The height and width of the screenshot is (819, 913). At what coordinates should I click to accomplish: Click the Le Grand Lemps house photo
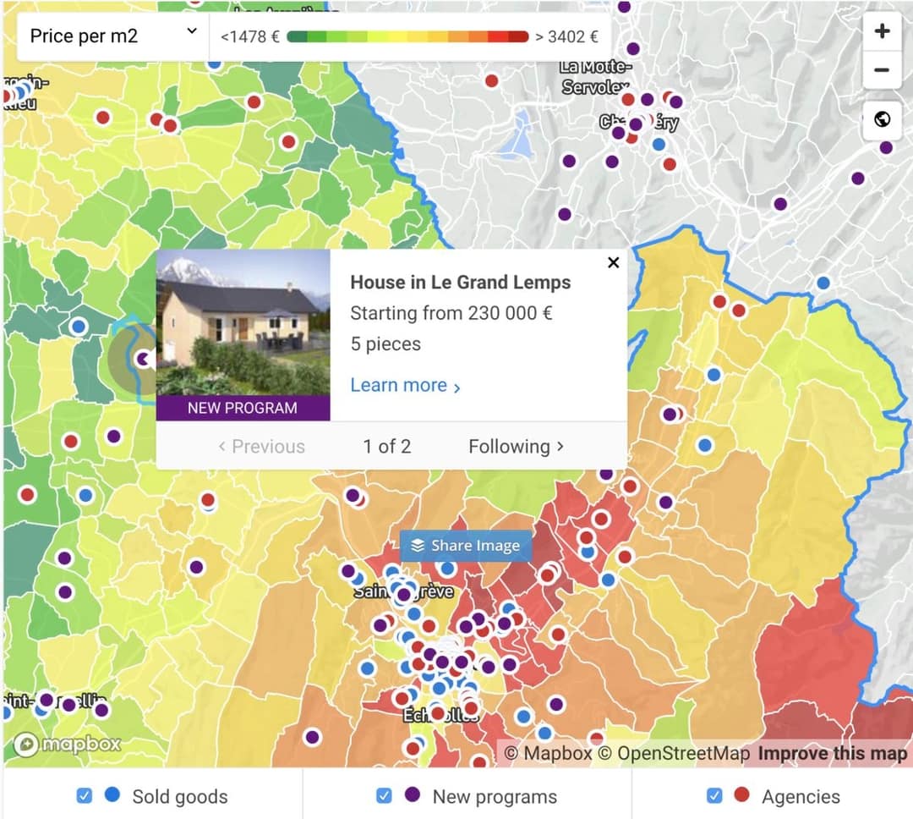[x=243, y=326]
